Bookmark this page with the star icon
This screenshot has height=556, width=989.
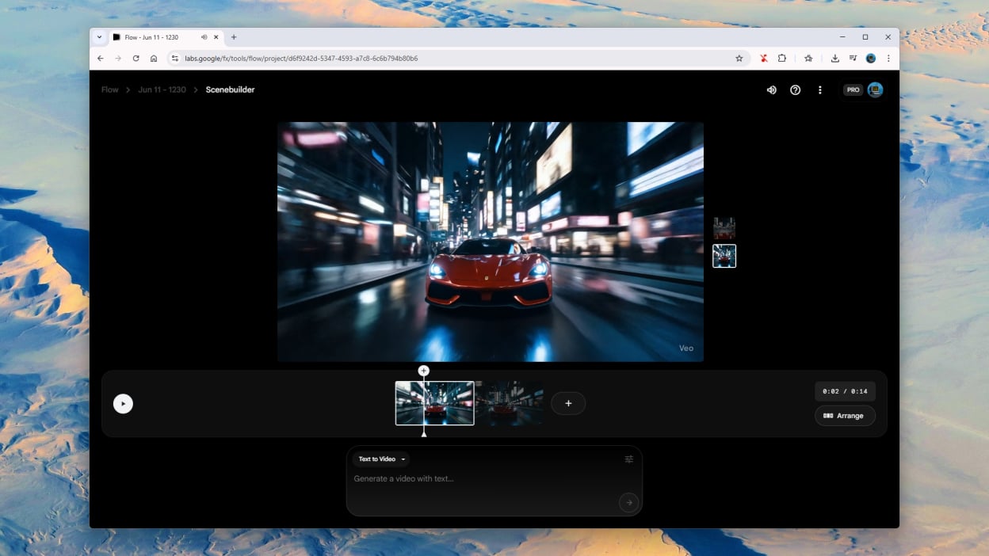[739, 59]
